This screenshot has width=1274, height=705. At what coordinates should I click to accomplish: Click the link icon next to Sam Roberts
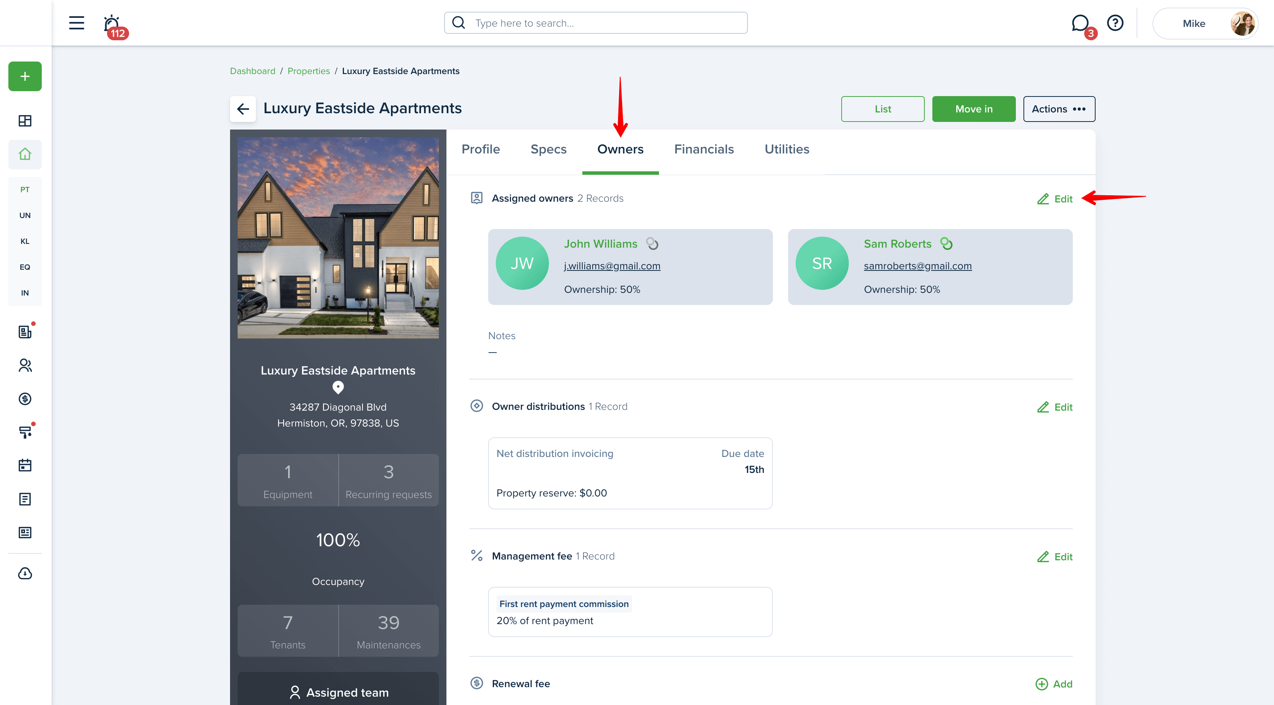(x=946, y=244)
